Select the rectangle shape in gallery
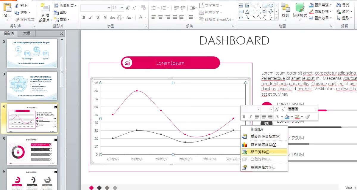 point(265,6)
